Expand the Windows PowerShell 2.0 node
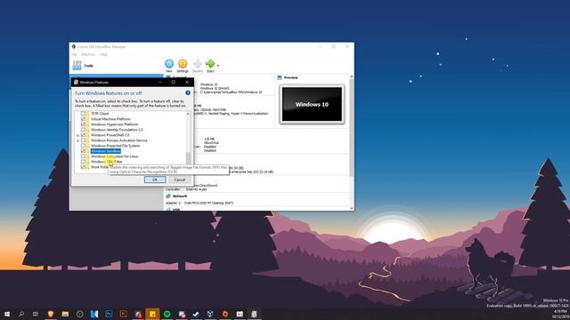This screenshot has width=570, height=320. pyautogui.click(x=77, y=135)
